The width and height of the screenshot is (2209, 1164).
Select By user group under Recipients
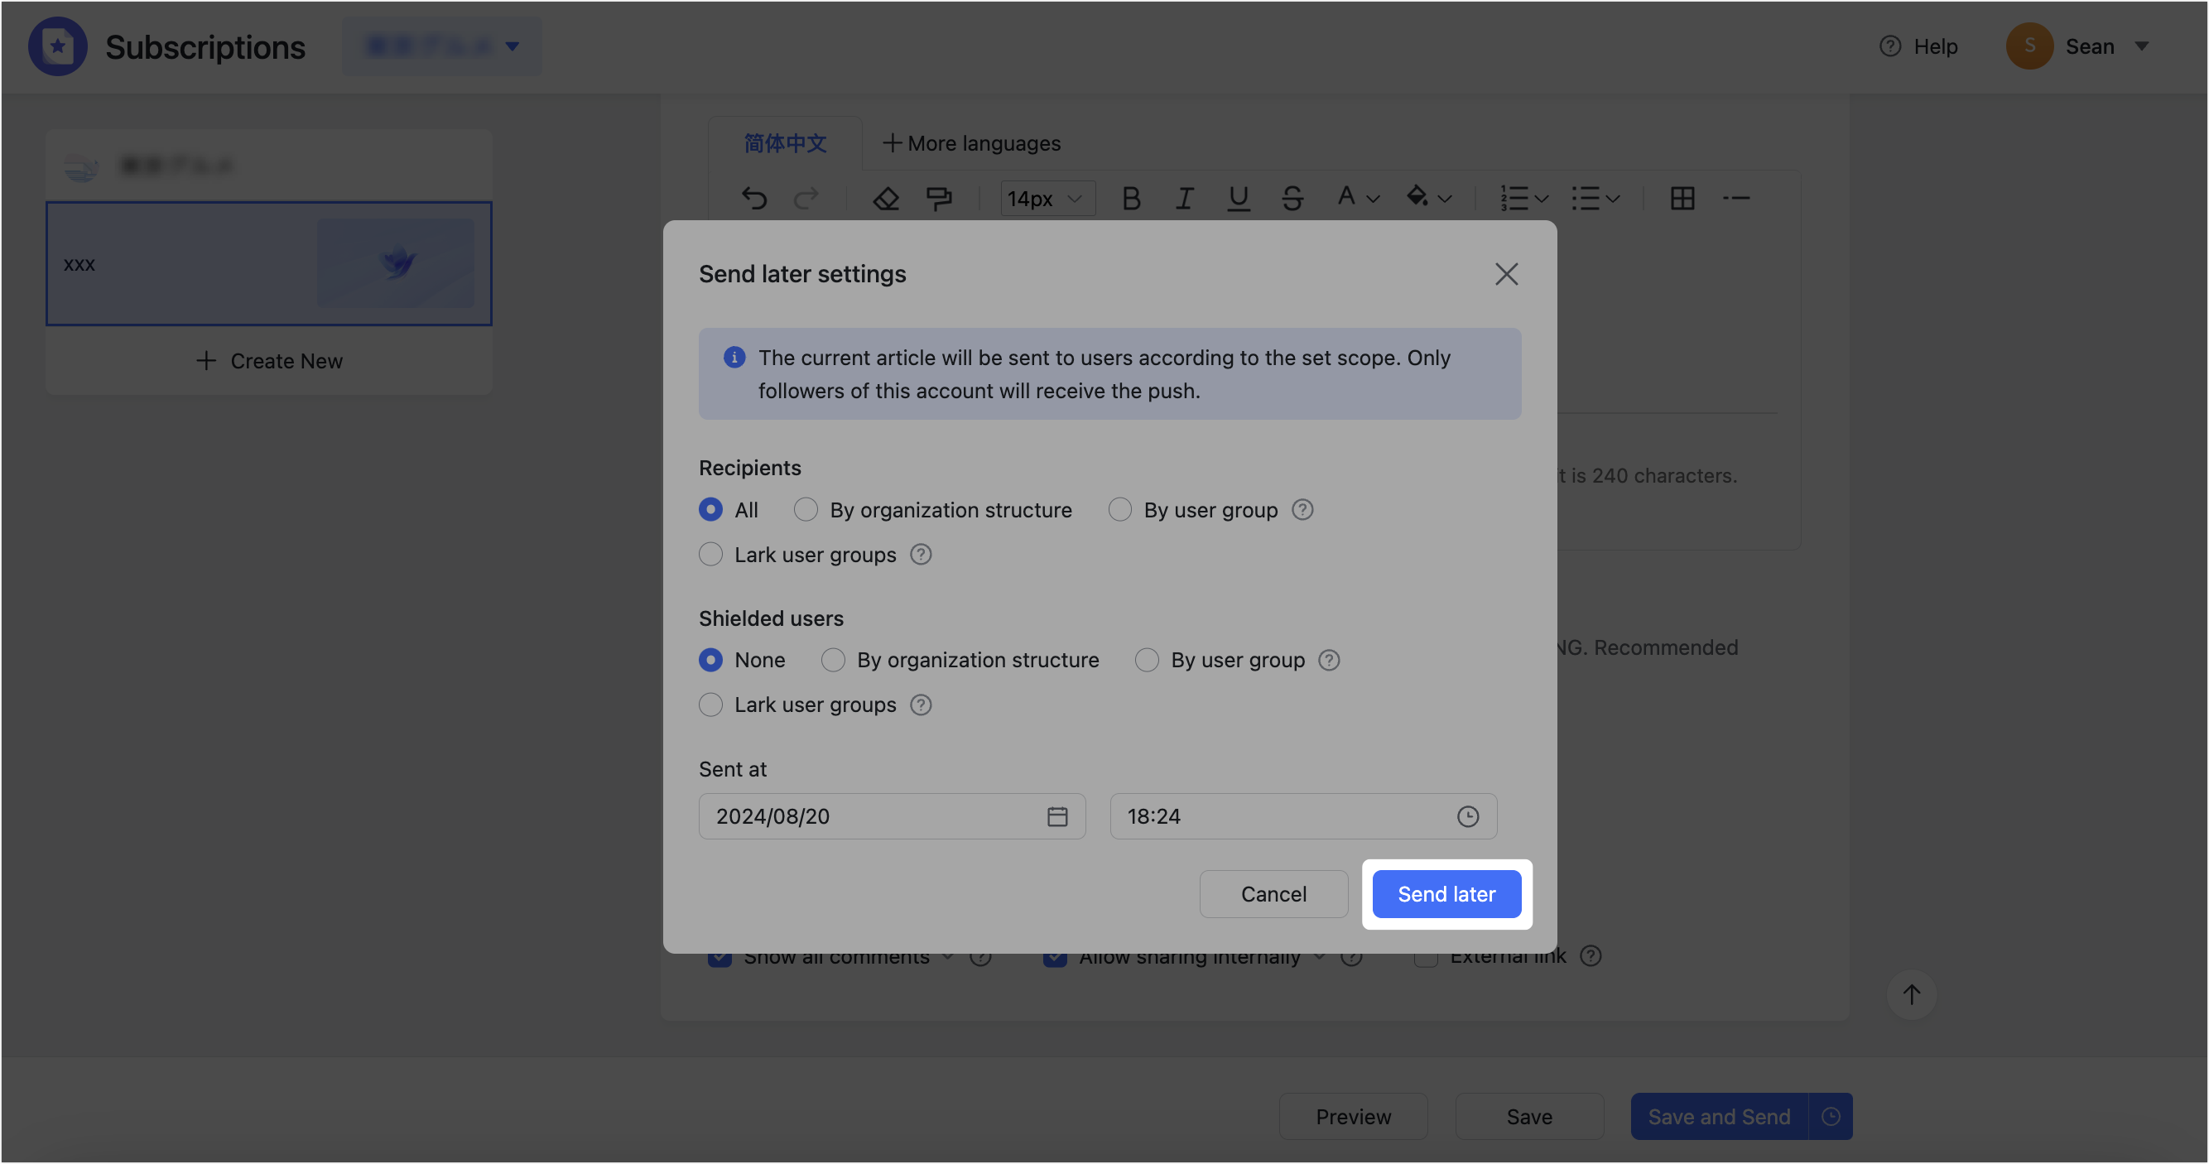[1120, 509]
